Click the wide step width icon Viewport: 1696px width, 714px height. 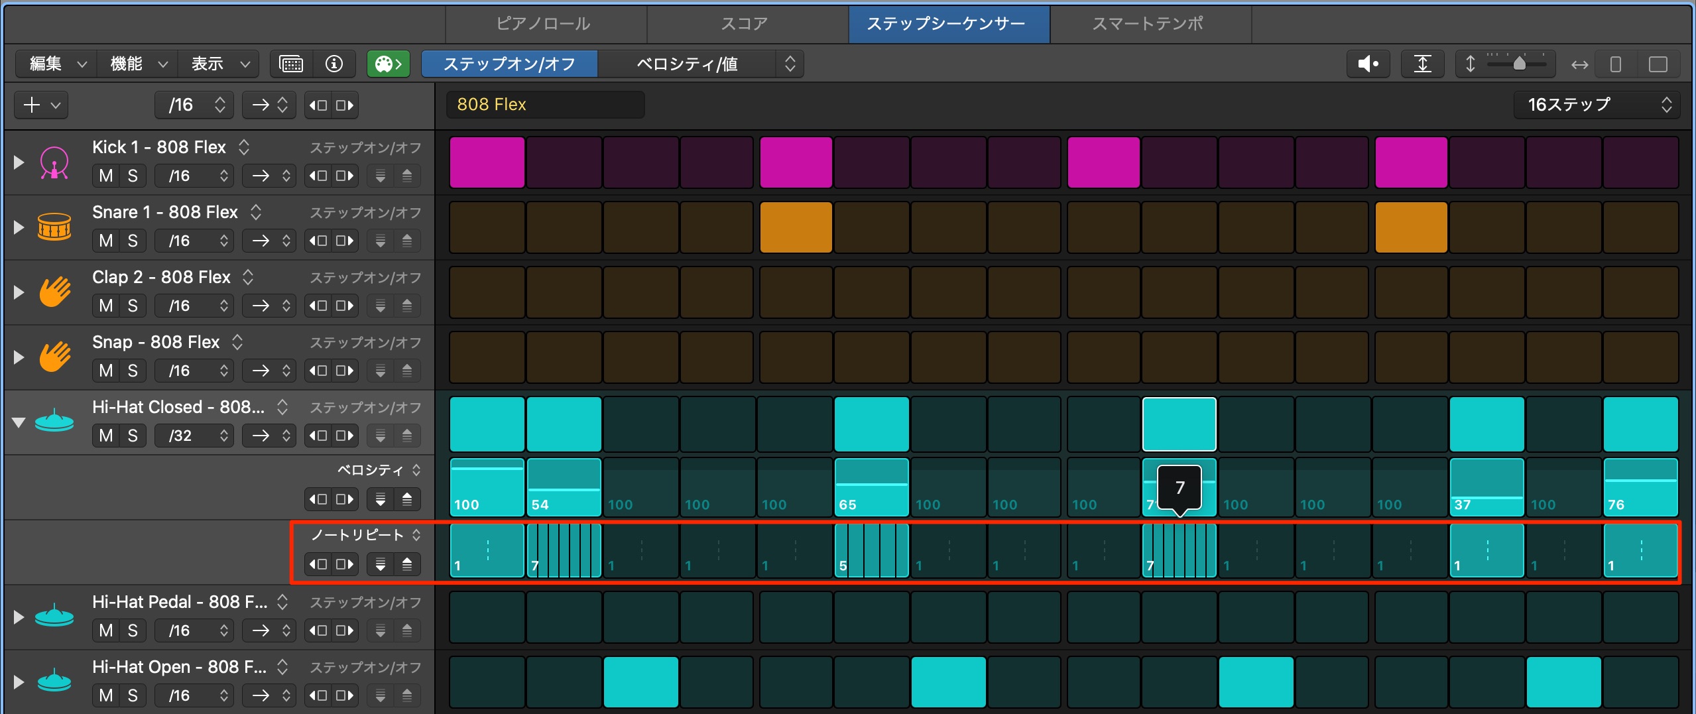pos(1658,64)
